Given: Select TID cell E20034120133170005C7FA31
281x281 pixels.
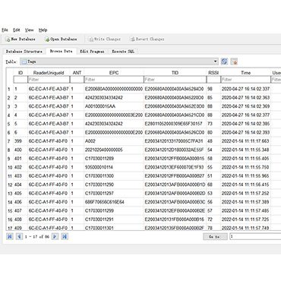Looking at the screenshot, I should tap(175, 141).
